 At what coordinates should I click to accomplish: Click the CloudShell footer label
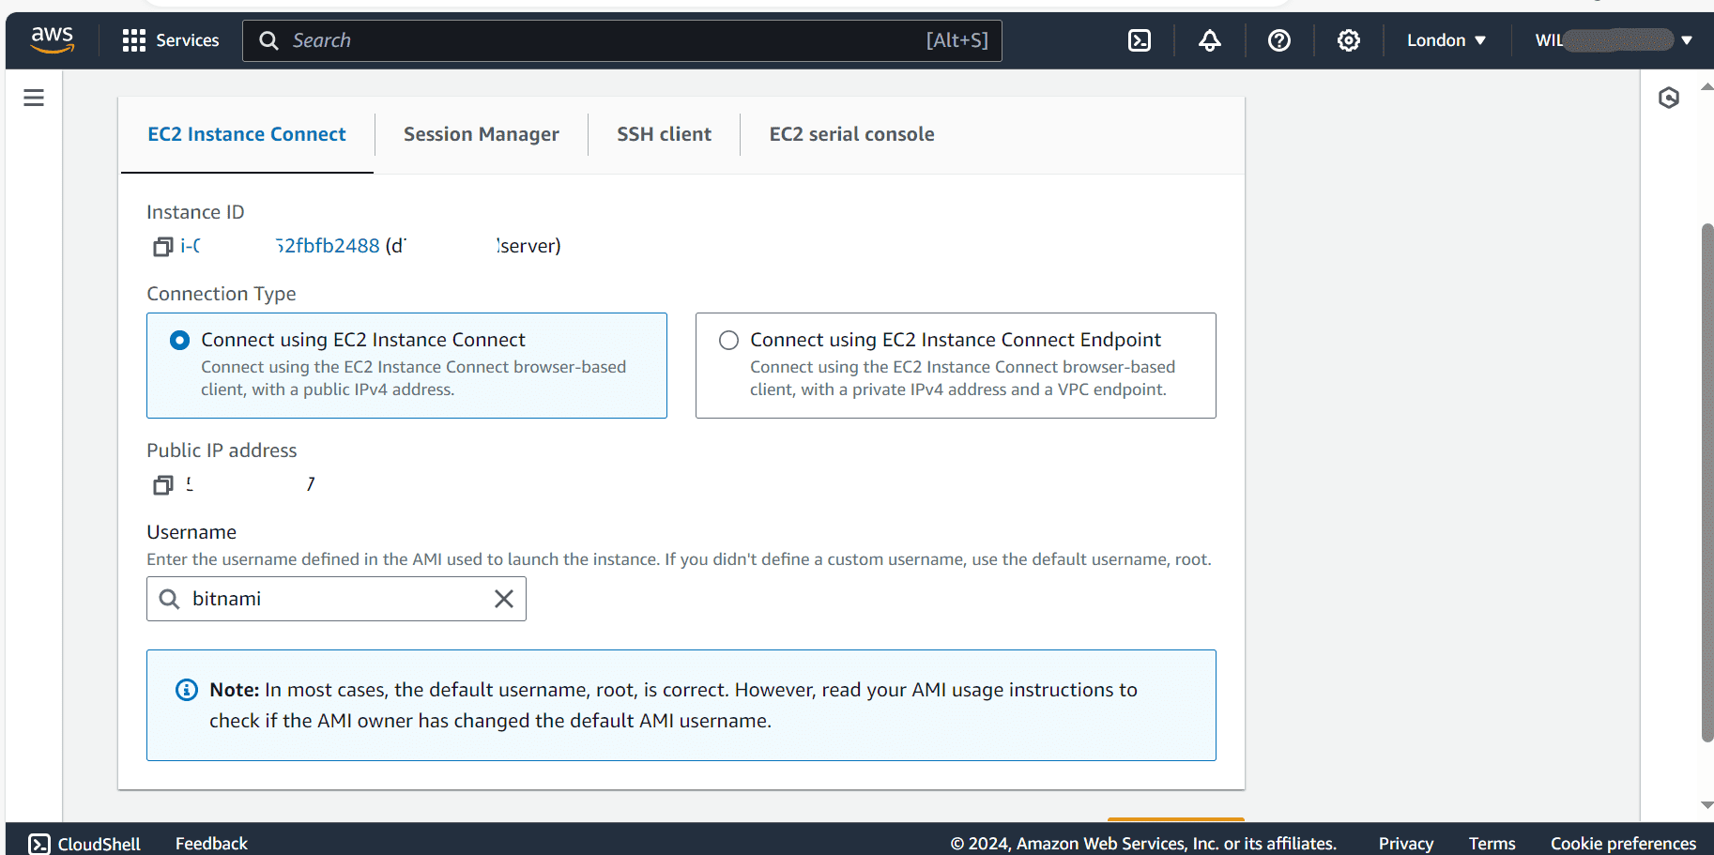click(x=99, y=844)
